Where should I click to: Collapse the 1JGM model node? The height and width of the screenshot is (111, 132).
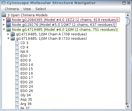(x=4, y=29)
